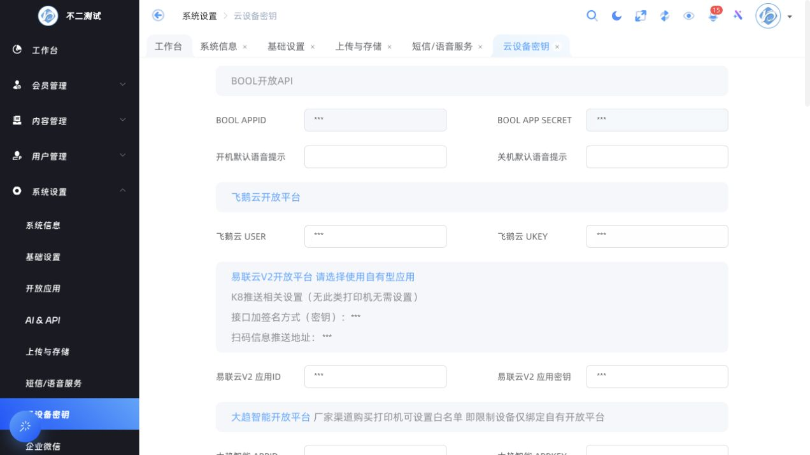
Task: Close the 短信/语音服务 tab
Action: [x=480, y=47]
